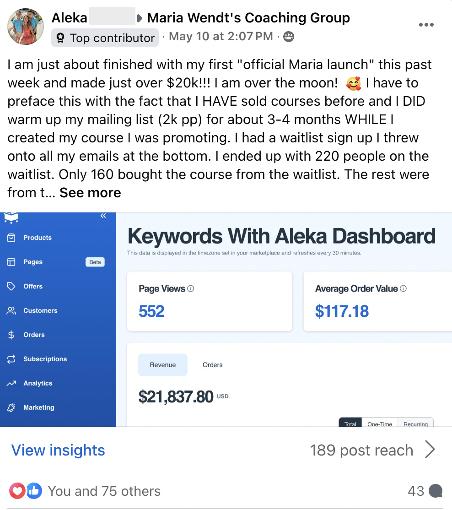
Task: Collapse the sidebar with double chevron
Action: 103,216
